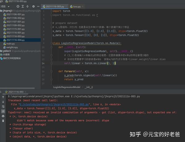Click the project tree horizontal scrollbar
The height and width of the screenshot is (142, 185).
[17, 88]
